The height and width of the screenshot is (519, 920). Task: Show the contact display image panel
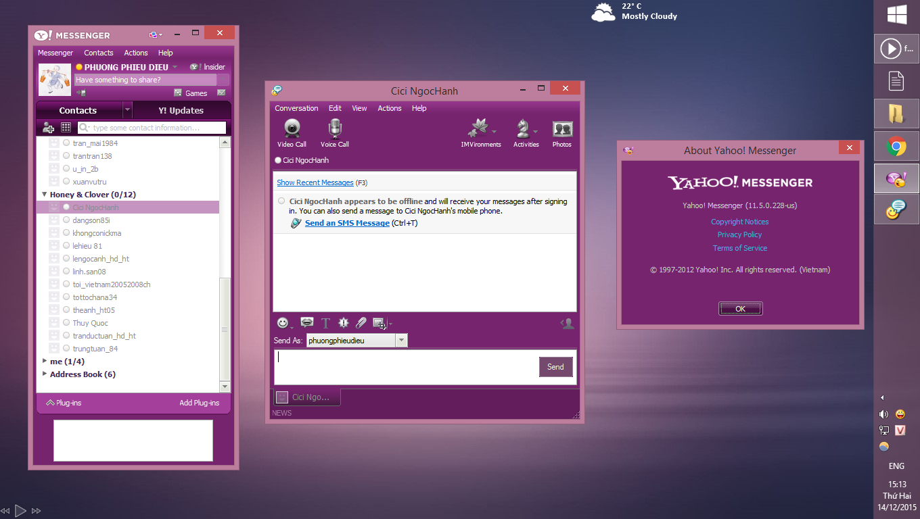pos(568,324)
